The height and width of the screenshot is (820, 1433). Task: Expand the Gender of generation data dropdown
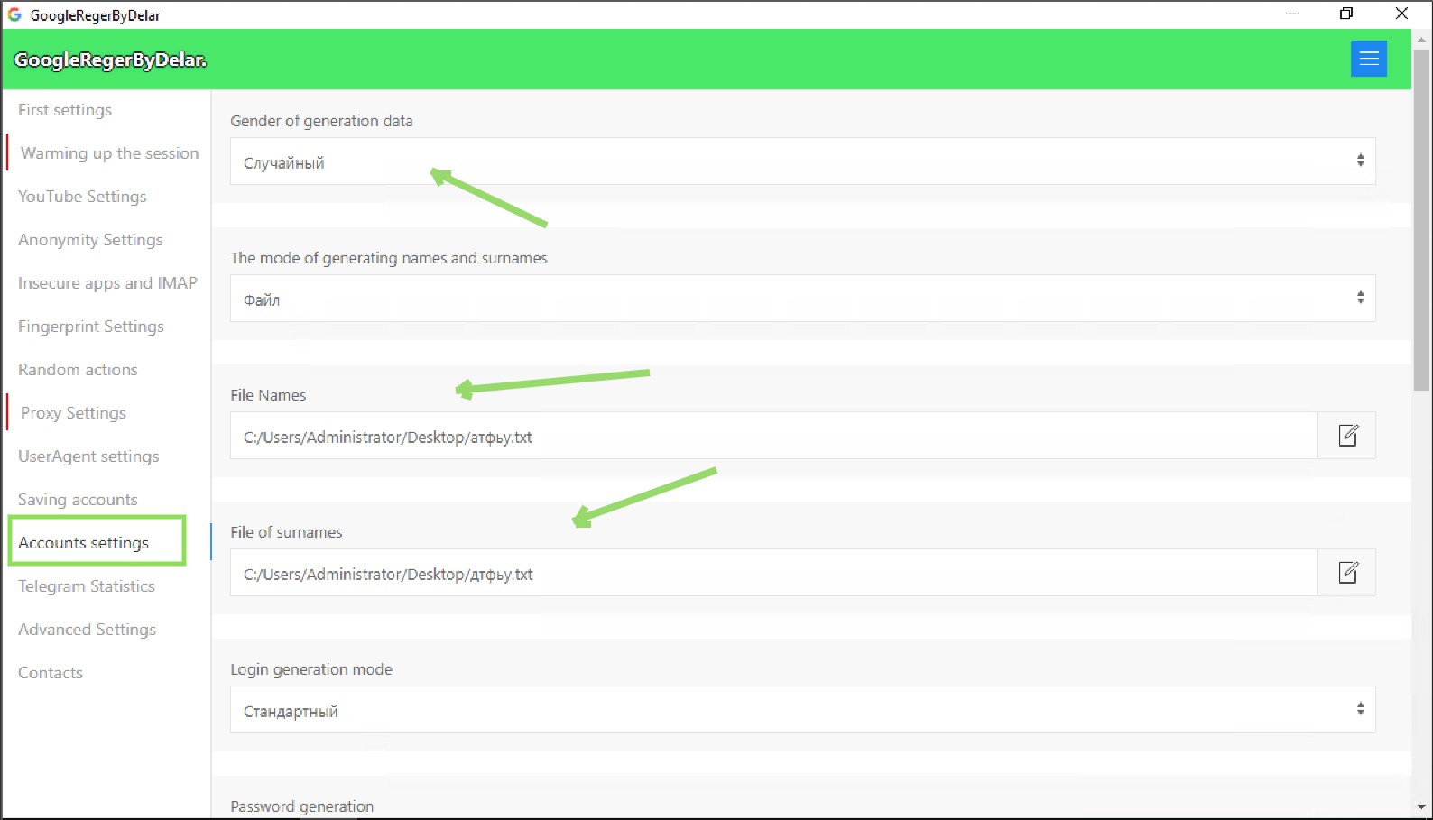click(802, 161)
